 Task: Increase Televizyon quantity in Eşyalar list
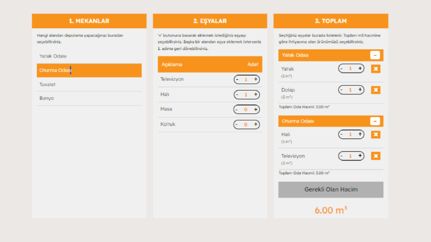[255, 79]
